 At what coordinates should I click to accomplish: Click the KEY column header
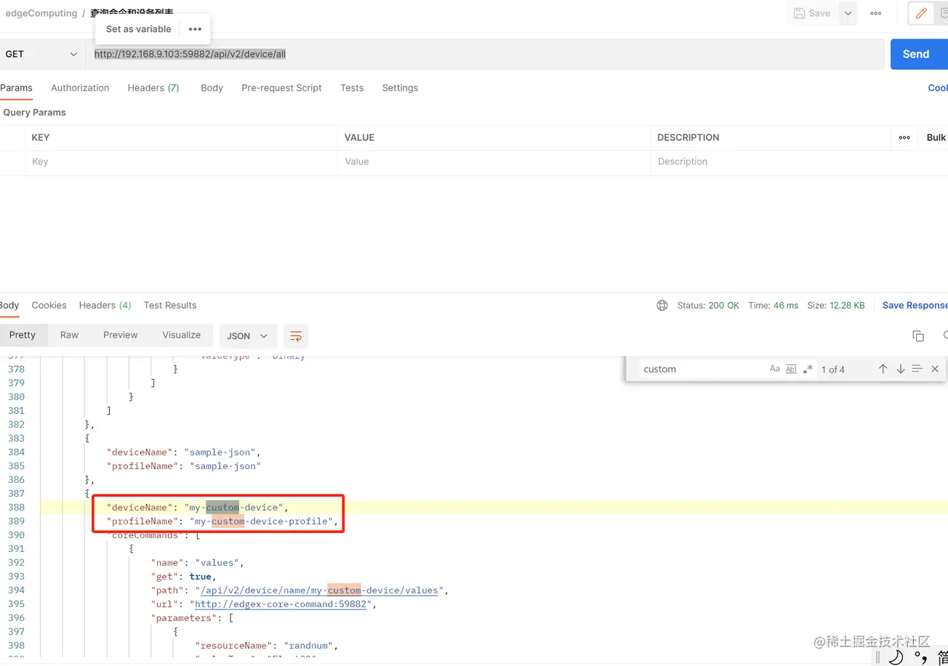40,137
